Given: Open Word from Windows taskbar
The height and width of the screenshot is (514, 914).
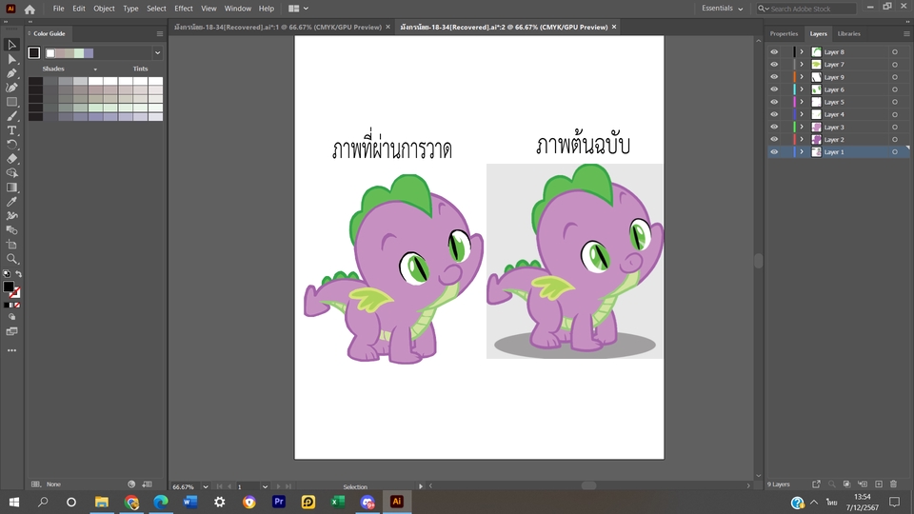Looking at the screenshot, I should point(190,502).
